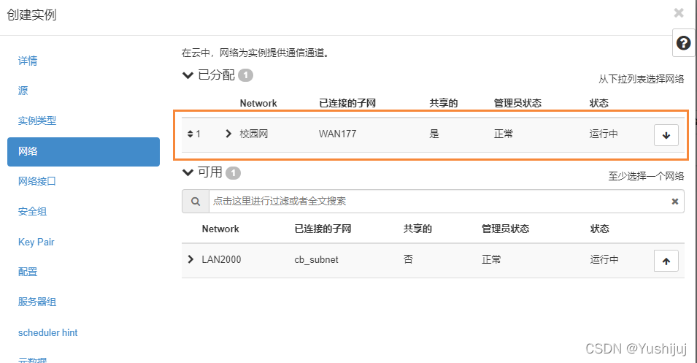
Task: Clear the filter with the x icon
Action: click(x=675, y=202)
